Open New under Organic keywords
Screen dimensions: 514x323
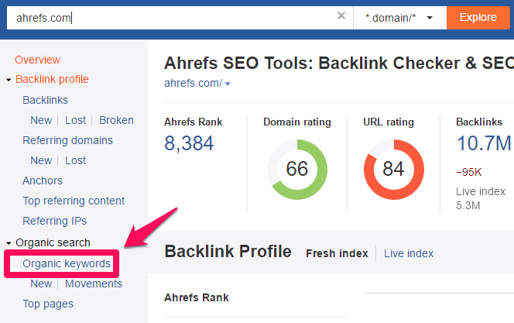point(41,283)
